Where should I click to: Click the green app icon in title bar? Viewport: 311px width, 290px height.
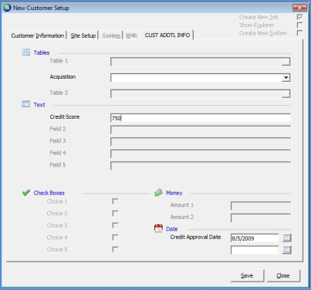pos(7,8)
